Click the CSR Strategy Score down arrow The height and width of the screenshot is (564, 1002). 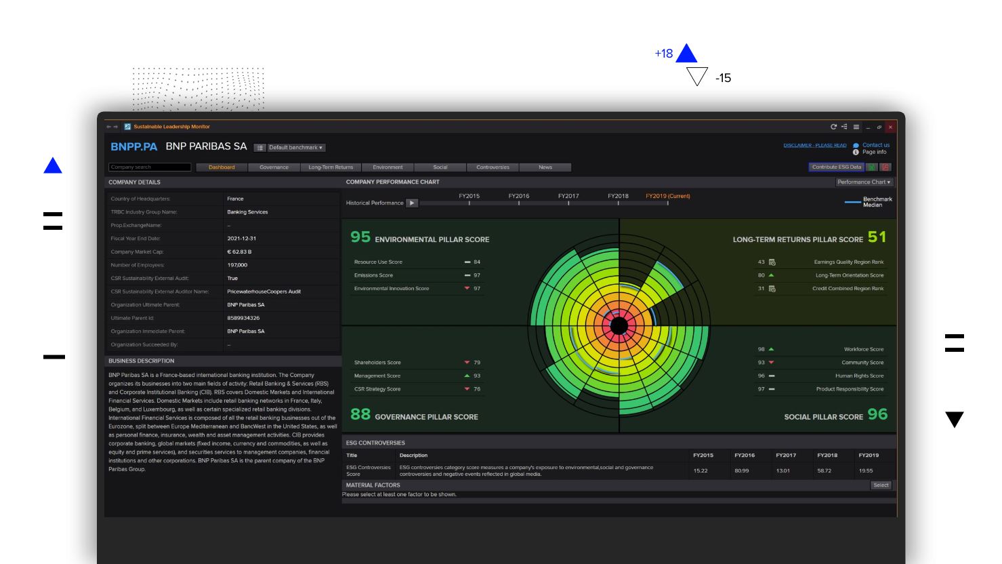[467, 389]
